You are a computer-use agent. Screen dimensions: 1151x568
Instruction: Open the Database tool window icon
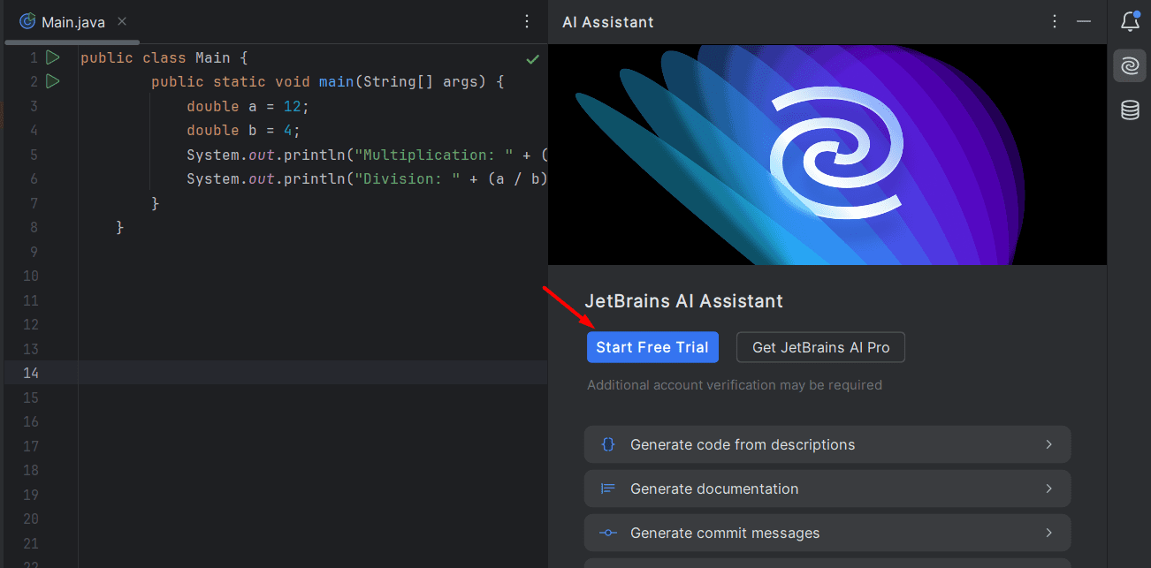click(1129, 110)
